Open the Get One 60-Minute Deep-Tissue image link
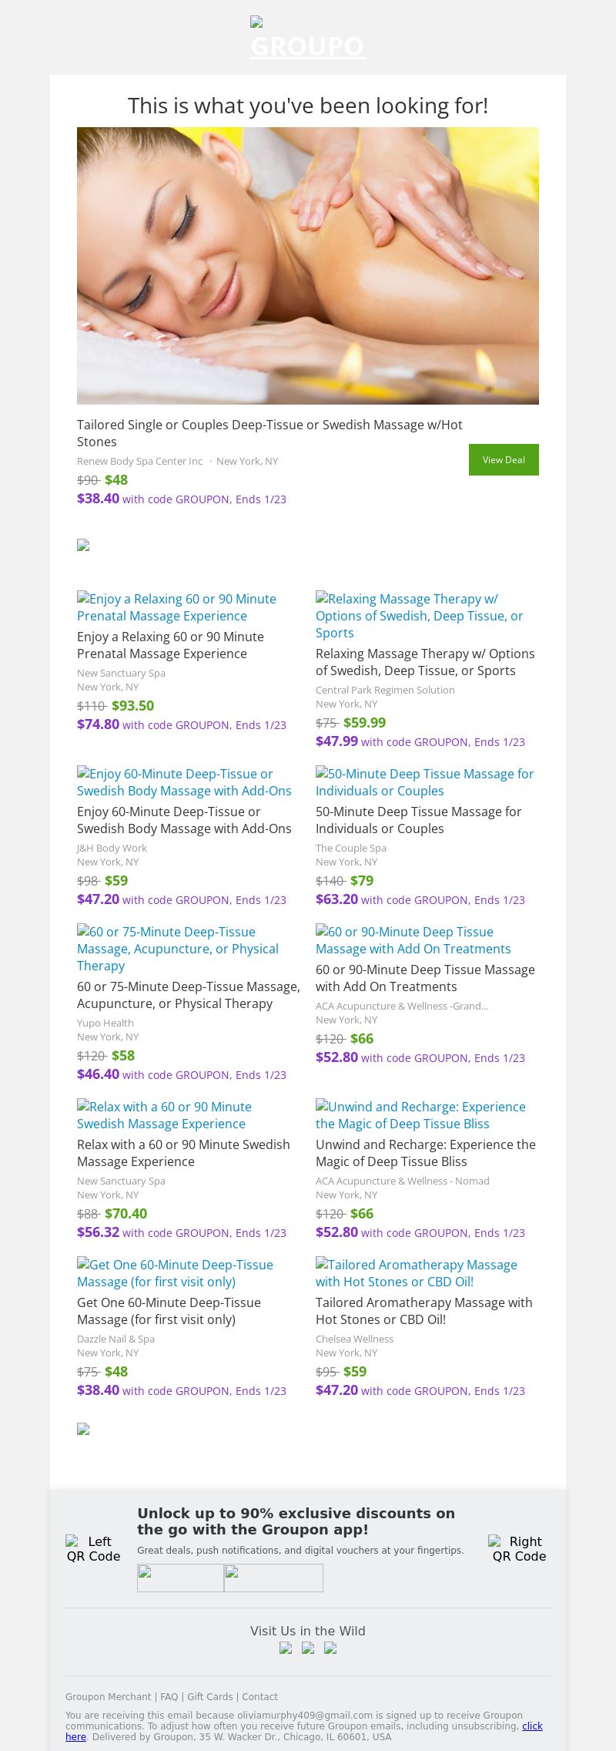Screen dimensions: 616x1751 pos(175,1273)
